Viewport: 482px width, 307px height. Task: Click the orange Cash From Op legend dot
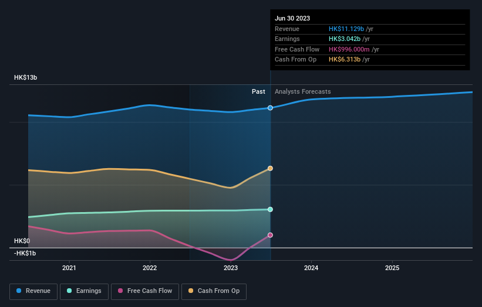[191, 291]
